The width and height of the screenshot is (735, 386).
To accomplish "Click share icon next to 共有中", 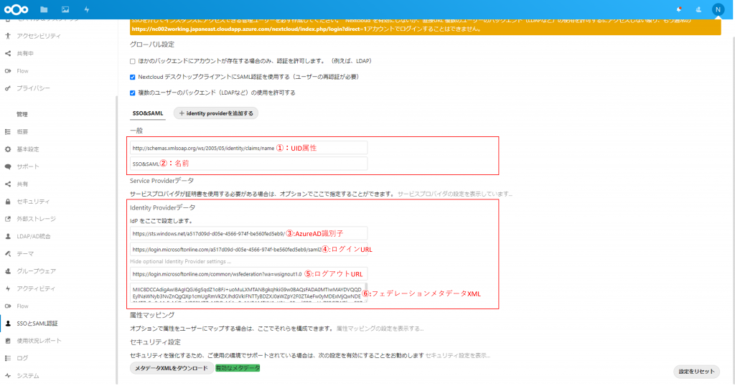I will (7, 53).
